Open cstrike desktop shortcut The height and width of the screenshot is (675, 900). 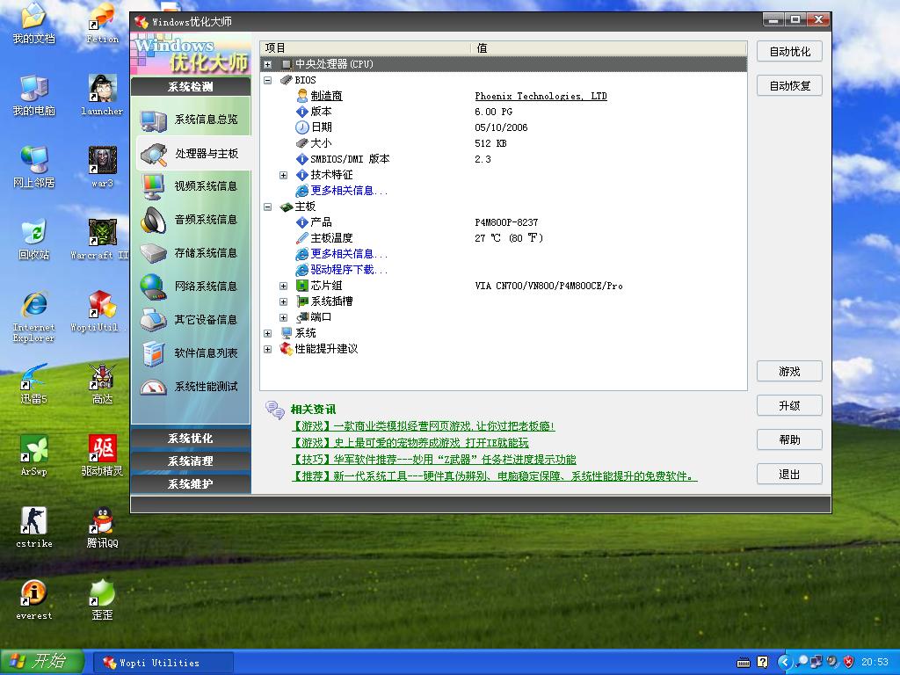pos(34,527)
